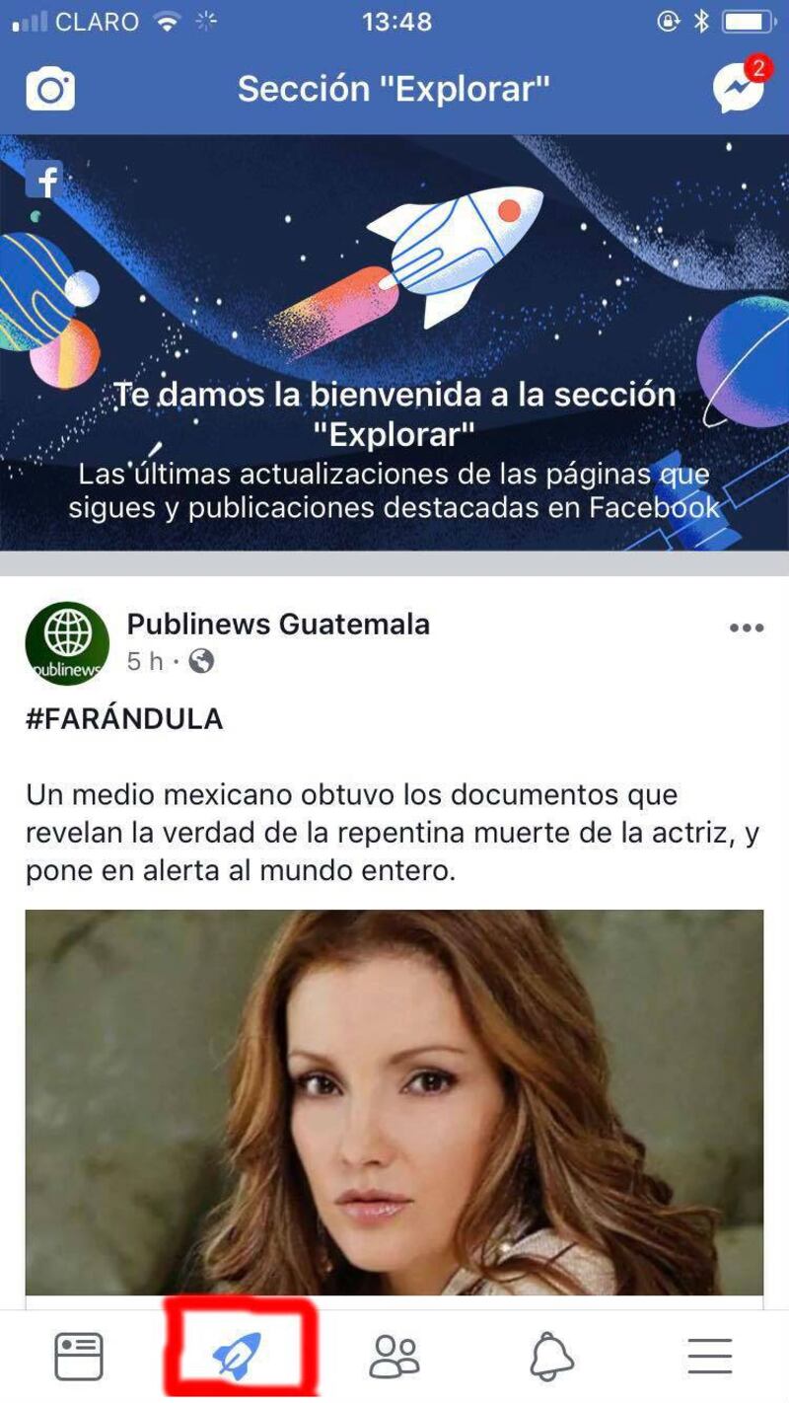Open the camera icon in header
789x1403 pixels.
click(50, 90)
